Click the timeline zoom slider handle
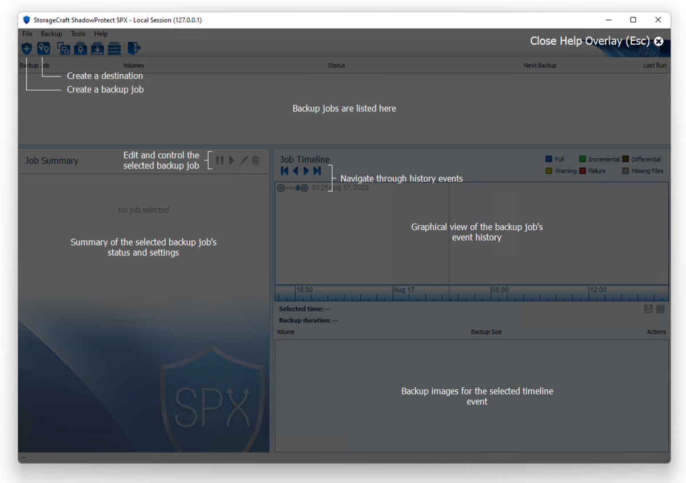 [x=298, y=188]
